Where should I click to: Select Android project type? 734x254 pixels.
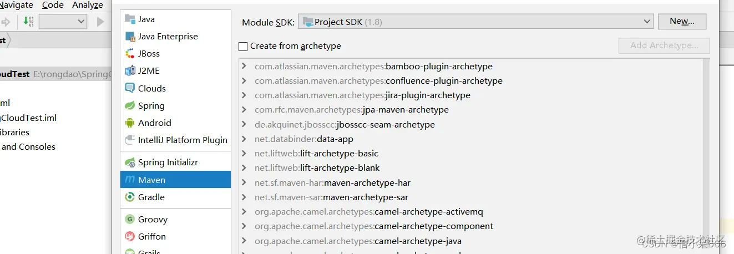pyautogui.click(x=175, y=123)
